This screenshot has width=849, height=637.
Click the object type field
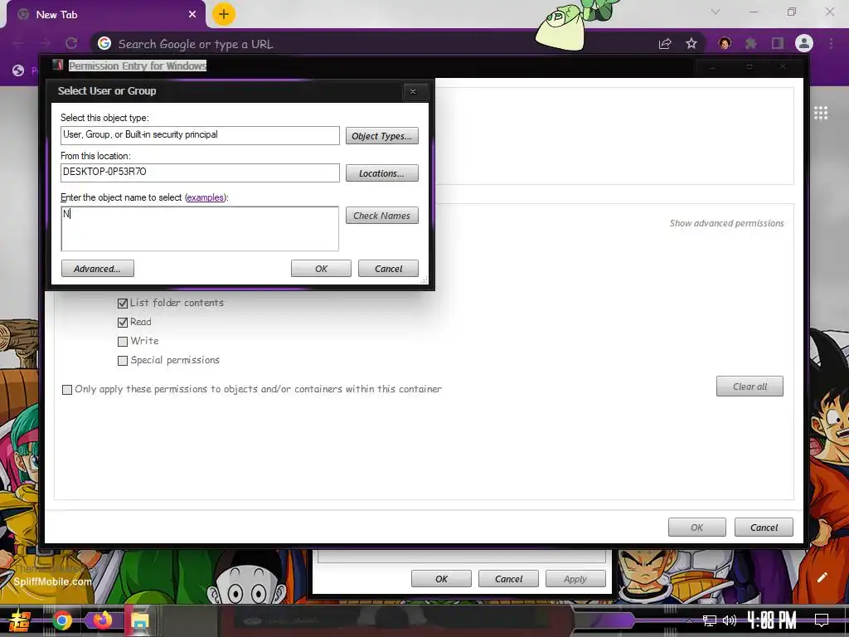200,135
